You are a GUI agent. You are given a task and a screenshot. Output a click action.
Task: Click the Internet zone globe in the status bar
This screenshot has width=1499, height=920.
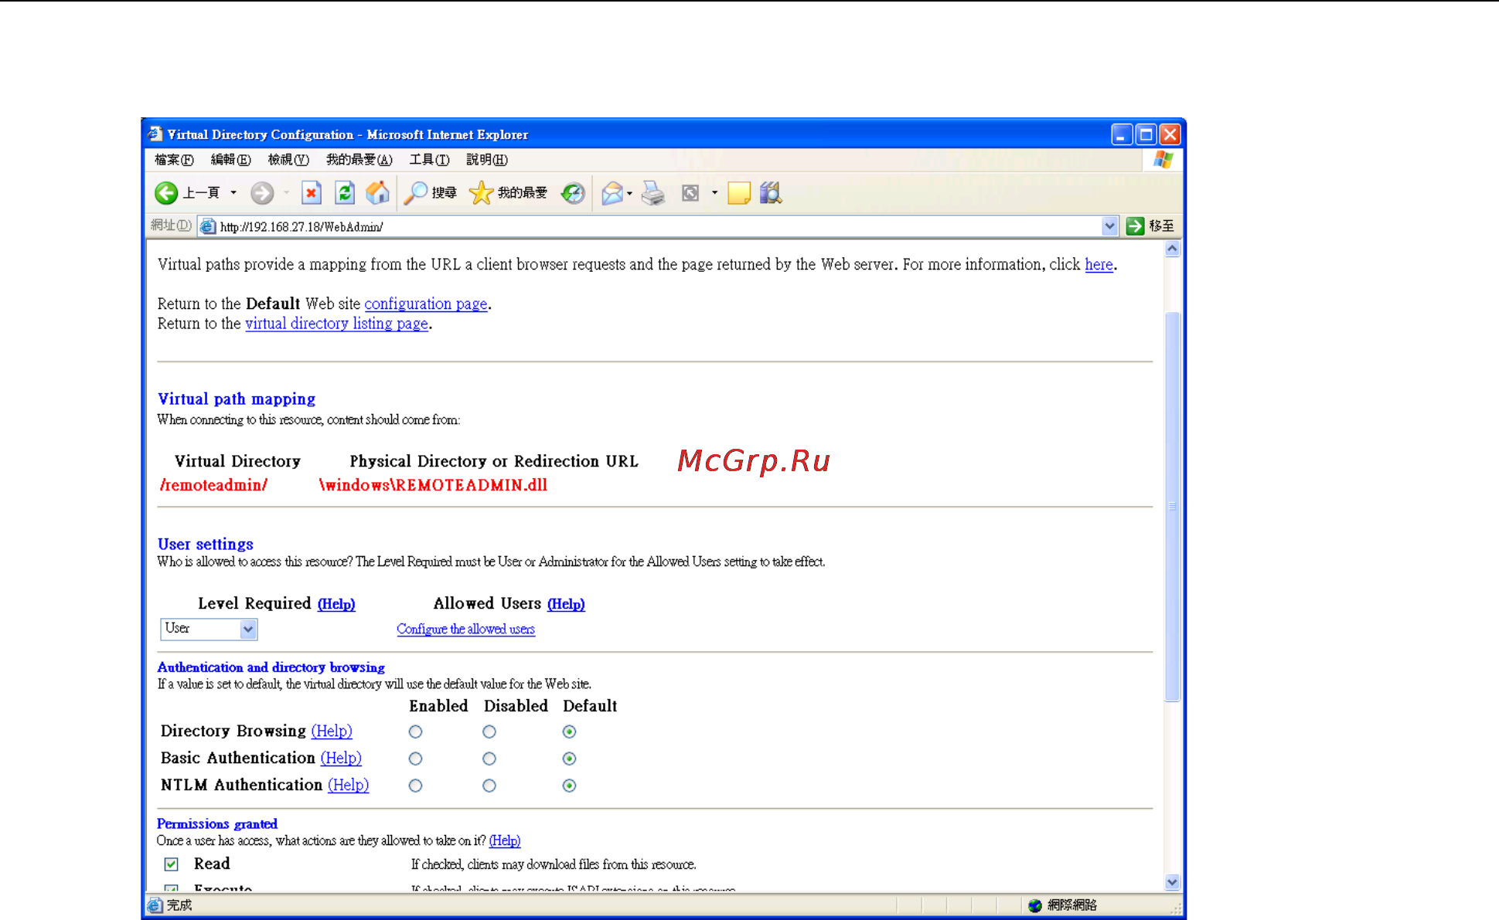pos(1035,905)
